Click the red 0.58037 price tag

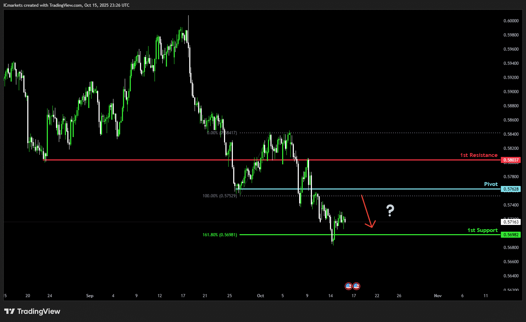tap(511, 160)
